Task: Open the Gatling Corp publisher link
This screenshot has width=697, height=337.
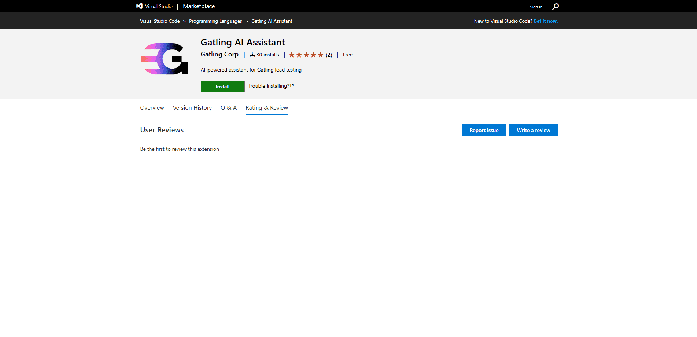Action: 220,54
